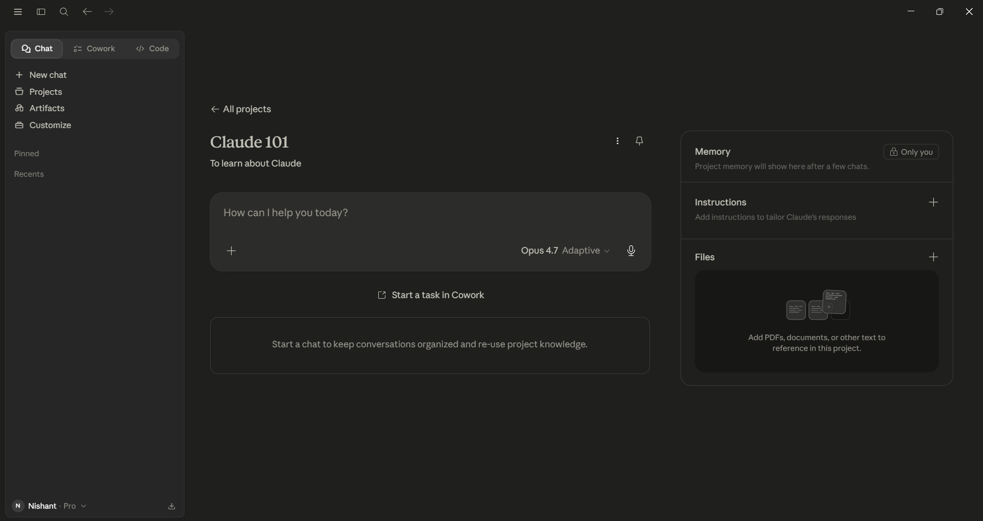This screenshot has height=521, width=983.
Task: Click the Instructions section heading
Action: [x=721, y=202]
